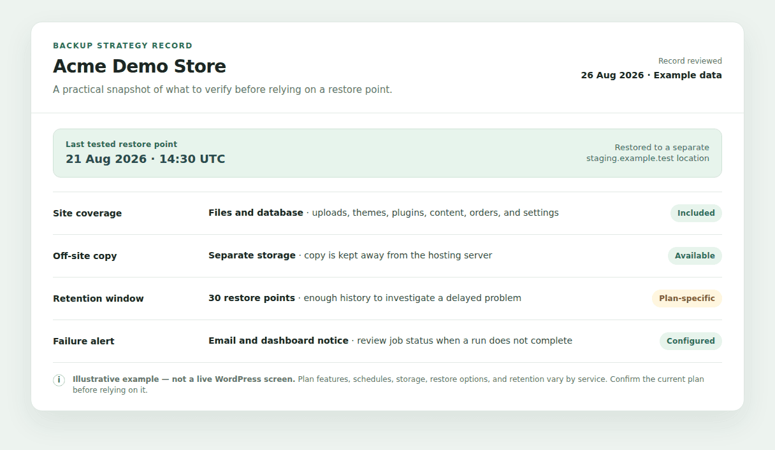
Task: Click the Files and database text
Action: [x=256, y=213]
